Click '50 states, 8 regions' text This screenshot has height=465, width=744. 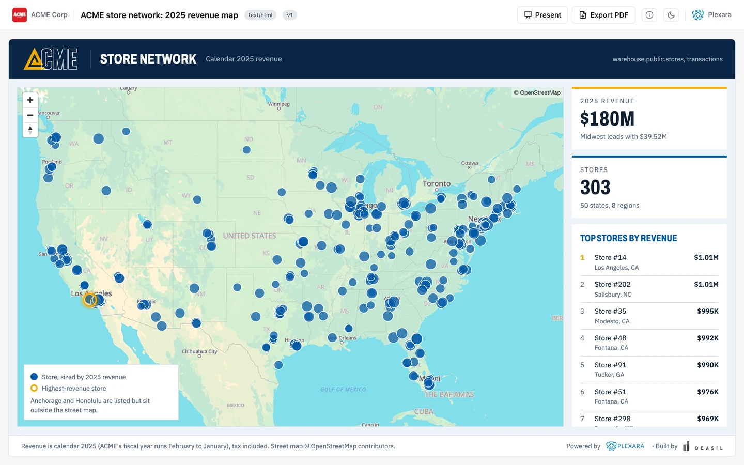pos(610,206)
